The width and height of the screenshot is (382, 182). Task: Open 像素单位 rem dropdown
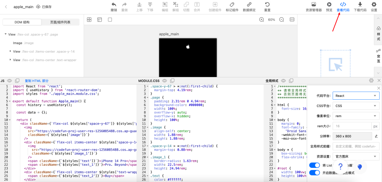tap(356, 116)
